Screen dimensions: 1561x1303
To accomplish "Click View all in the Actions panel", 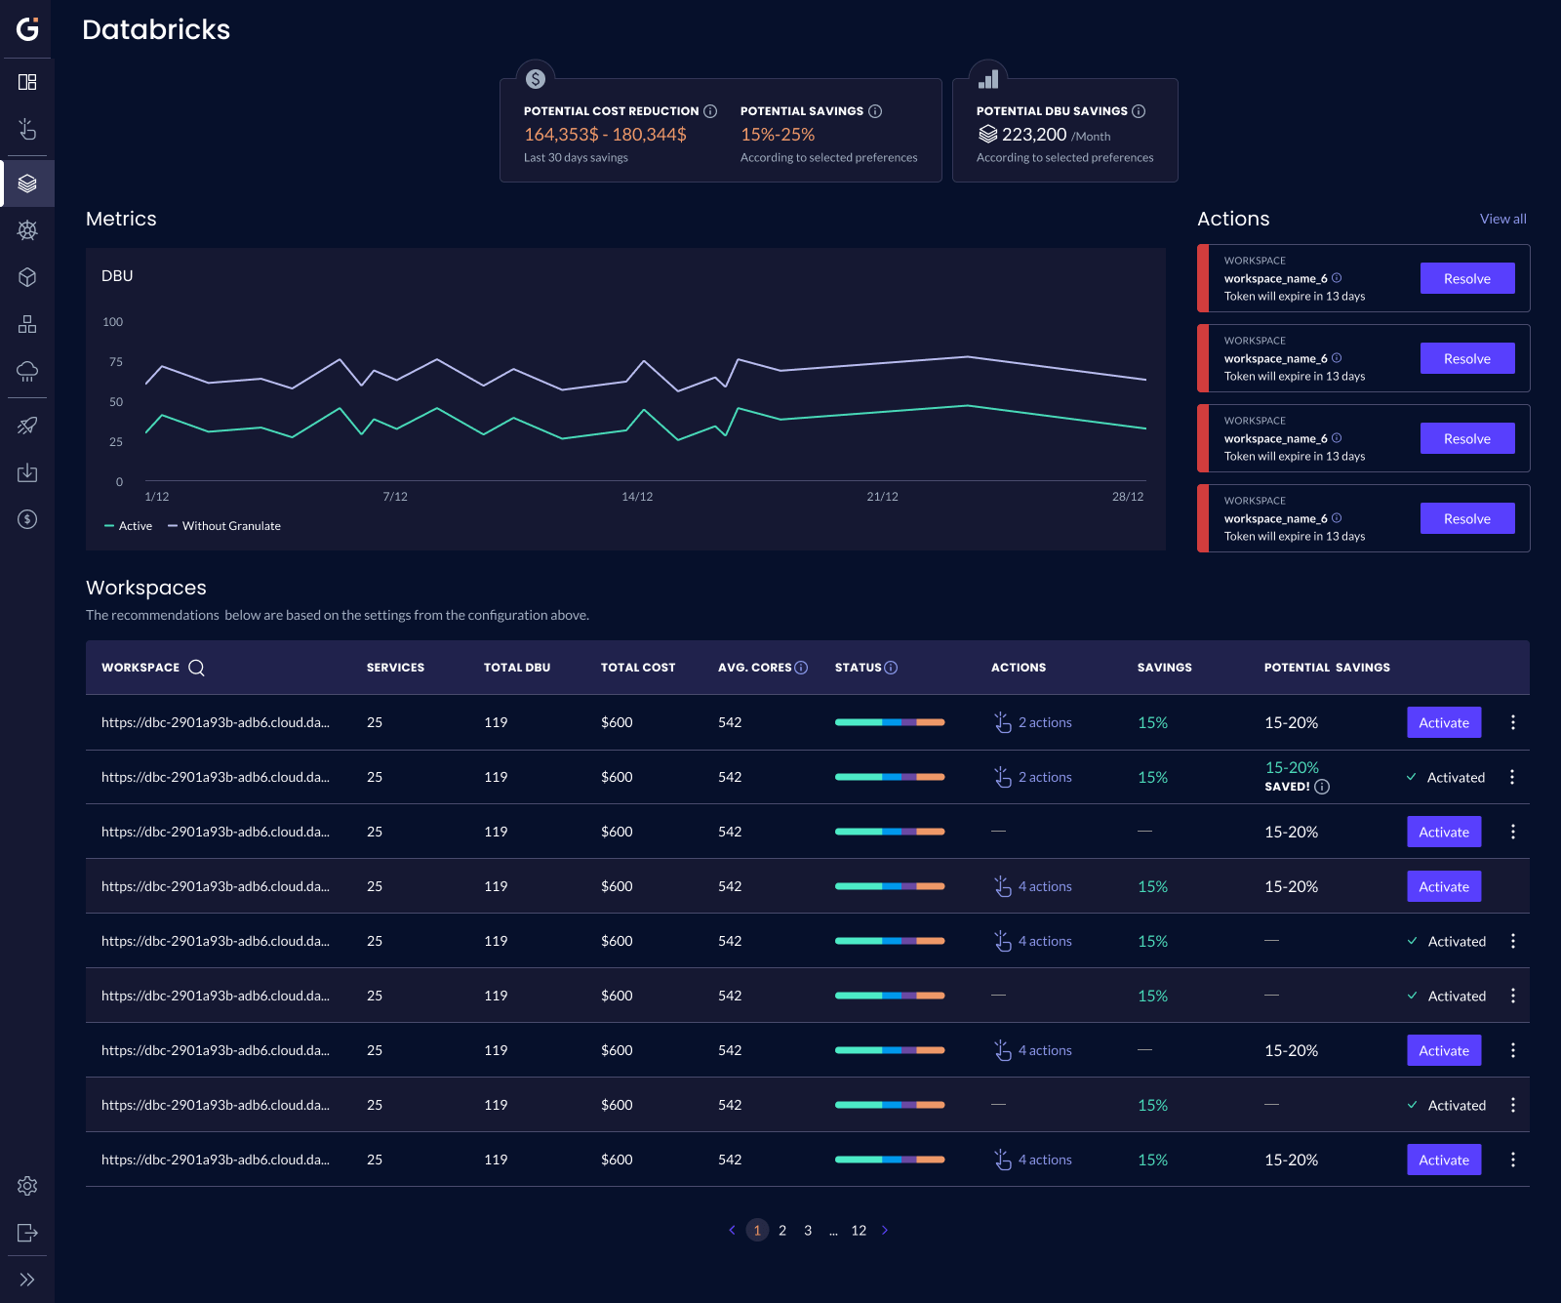I will click(x=1502, y=219).
